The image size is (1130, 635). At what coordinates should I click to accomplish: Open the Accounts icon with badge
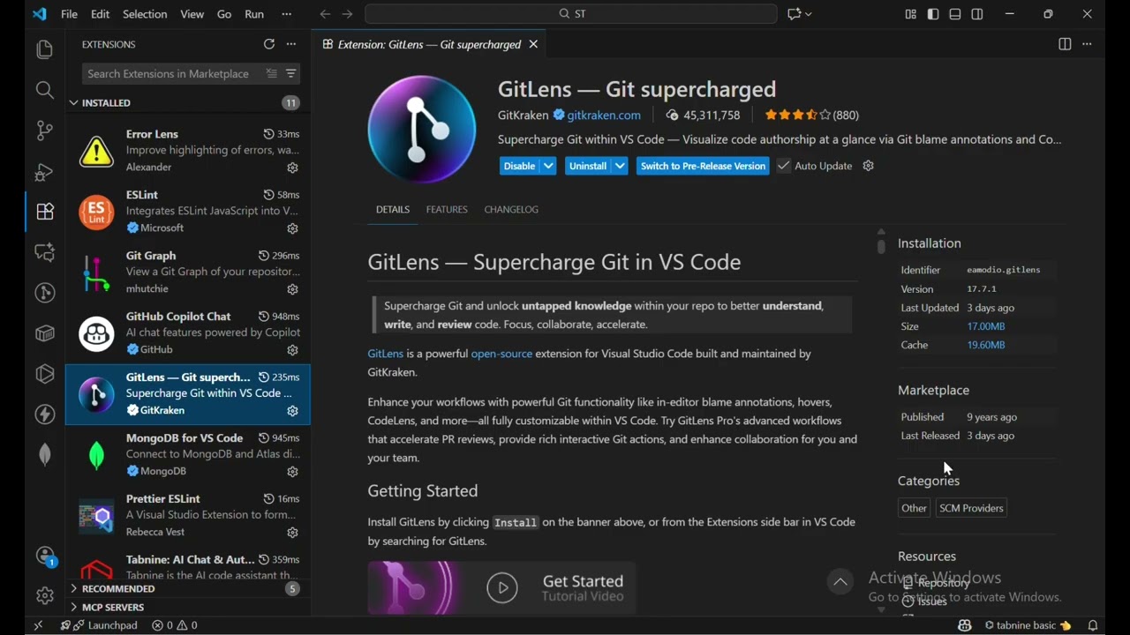[46, 557]
